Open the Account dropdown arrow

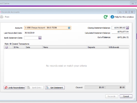pyautogui.click(x=69, y=28)
